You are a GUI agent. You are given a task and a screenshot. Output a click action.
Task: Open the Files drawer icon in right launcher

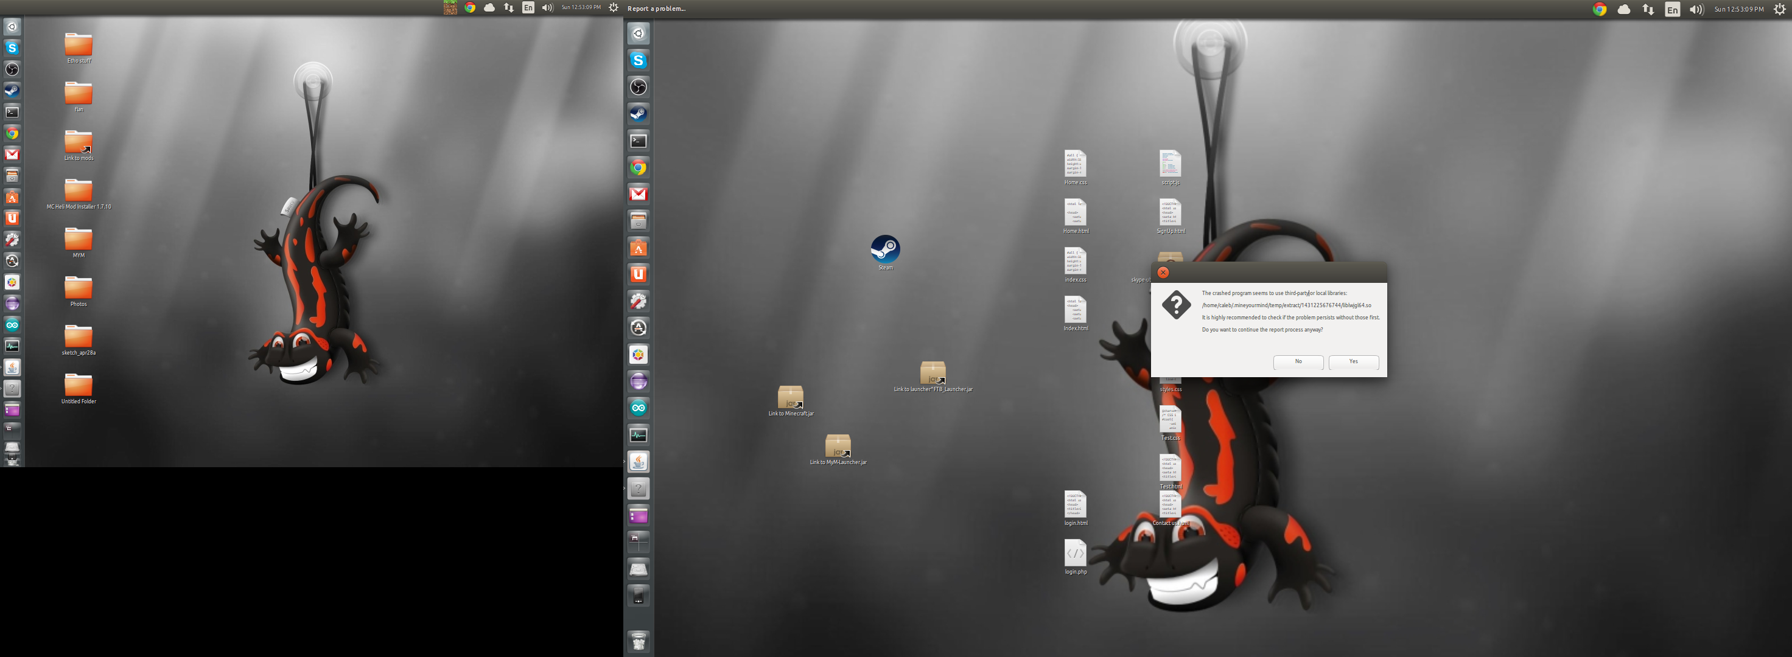(x=639, y=221)
